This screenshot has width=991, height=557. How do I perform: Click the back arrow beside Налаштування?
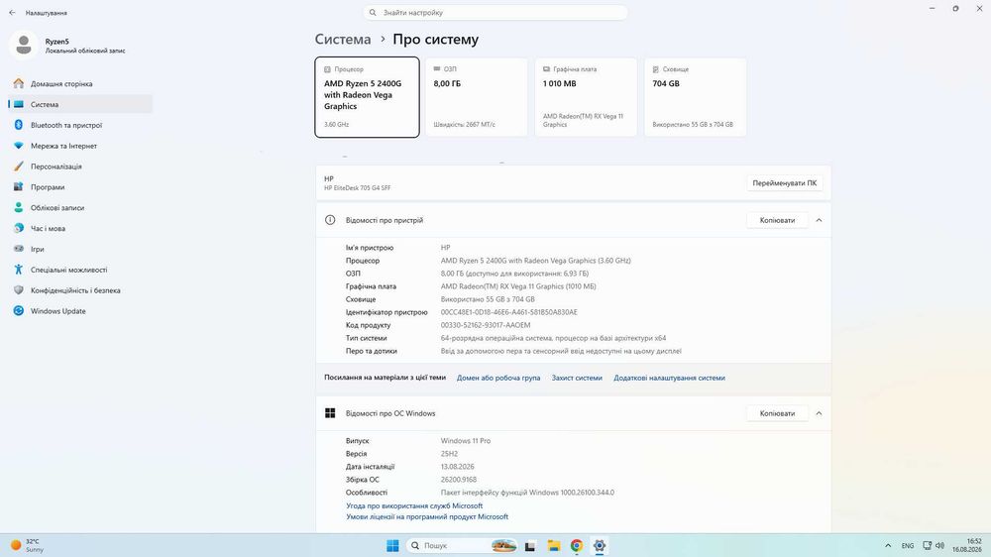click(12, 13)
